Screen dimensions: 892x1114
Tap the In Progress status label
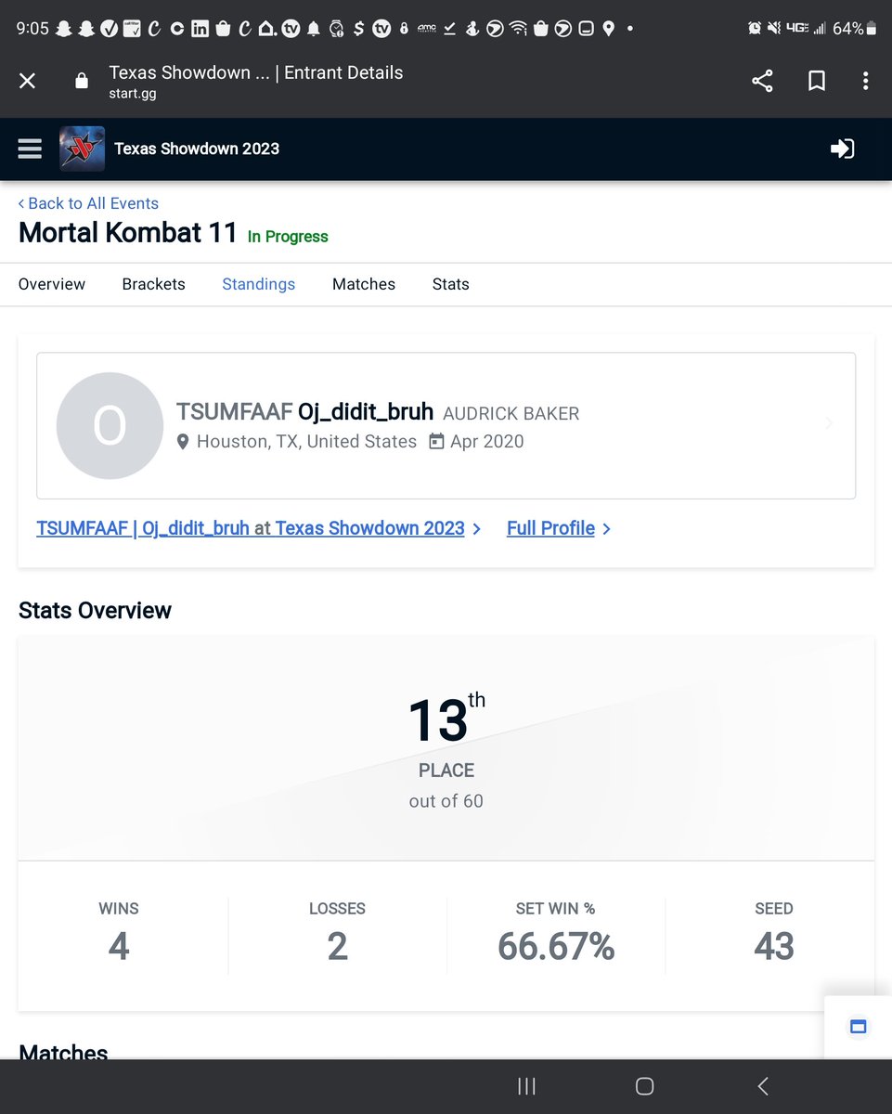288,237
